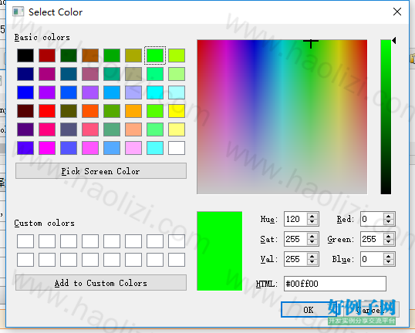Close the Select Color dialog
This screenshot has width=415, height=333.
(397, 12)
